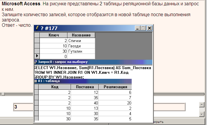Click the Название column header

(x=81, y=35)
